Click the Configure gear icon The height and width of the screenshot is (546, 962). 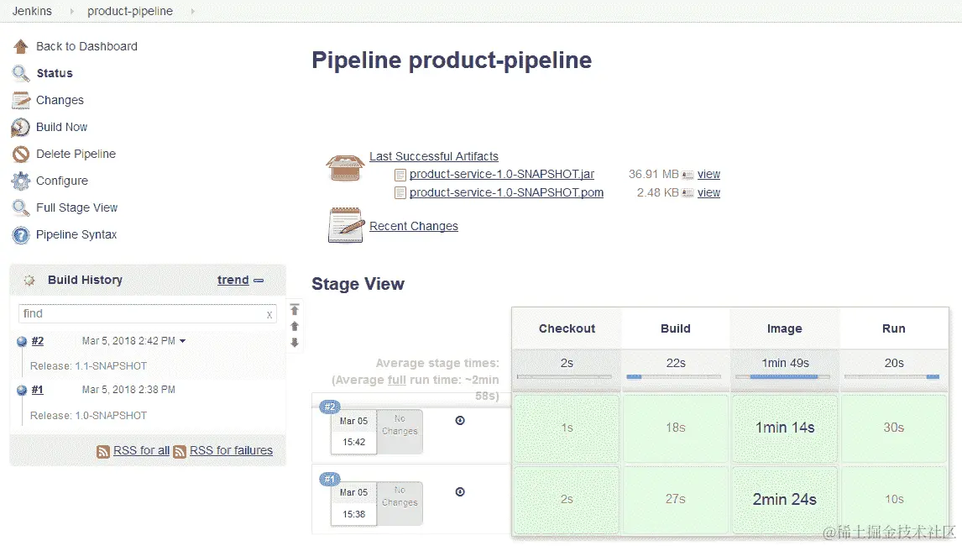point(21,181)
